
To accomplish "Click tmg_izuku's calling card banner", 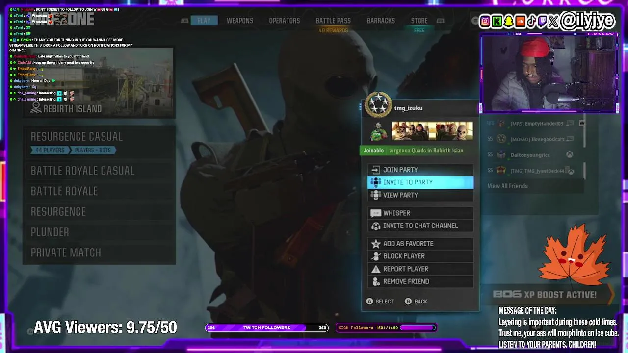I will coord(432,131).
